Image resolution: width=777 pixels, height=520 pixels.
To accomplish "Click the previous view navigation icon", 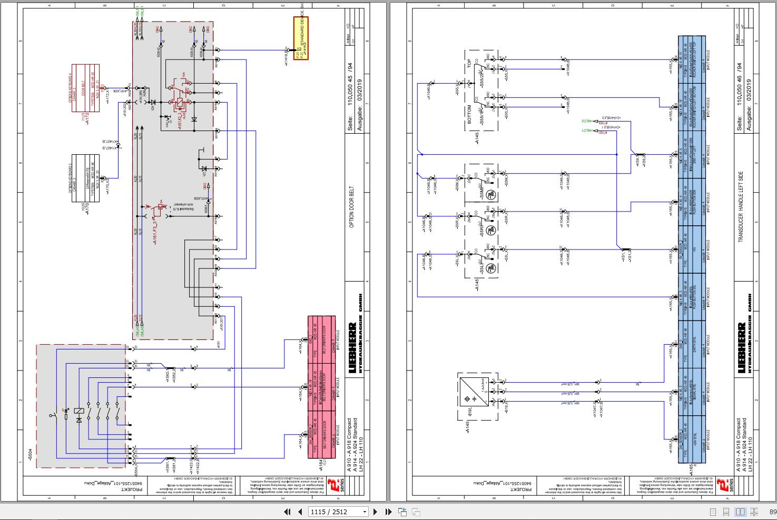I will pyautogui.click(x=402, y=512).
